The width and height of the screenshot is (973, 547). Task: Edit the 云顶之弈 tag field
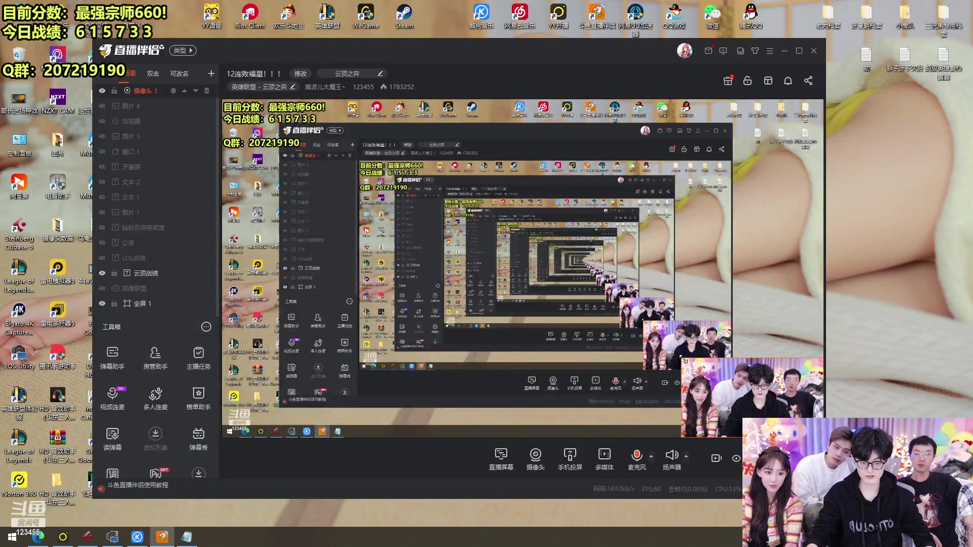coord(352,73)
